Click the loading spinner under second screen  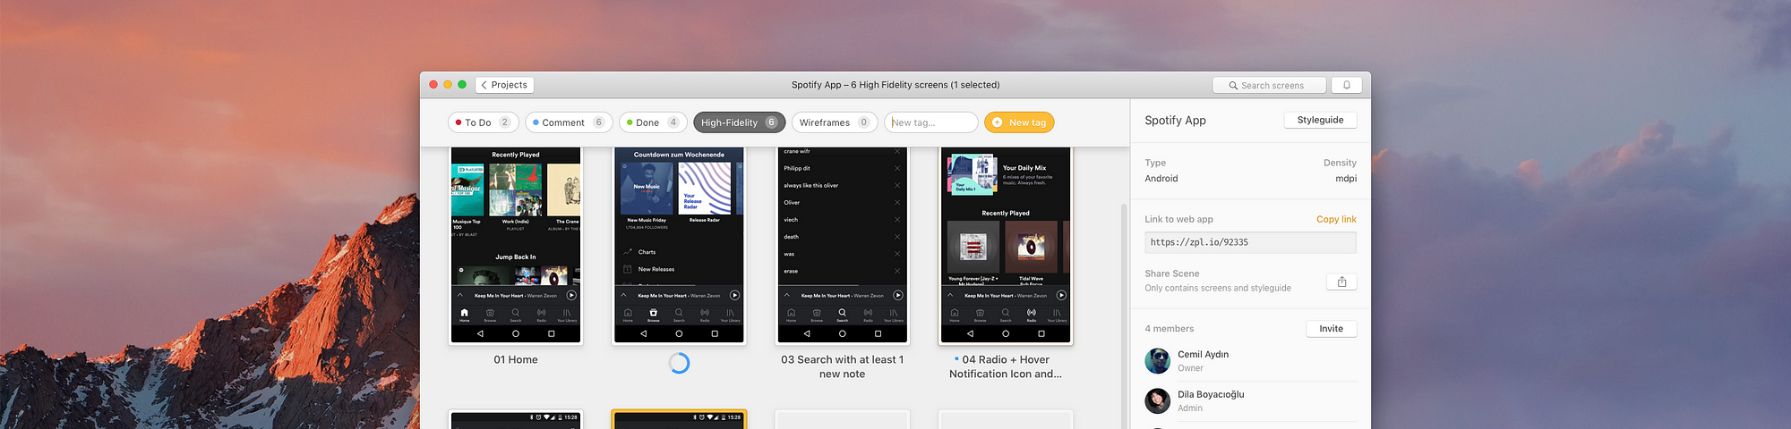(x=679, y=363)
